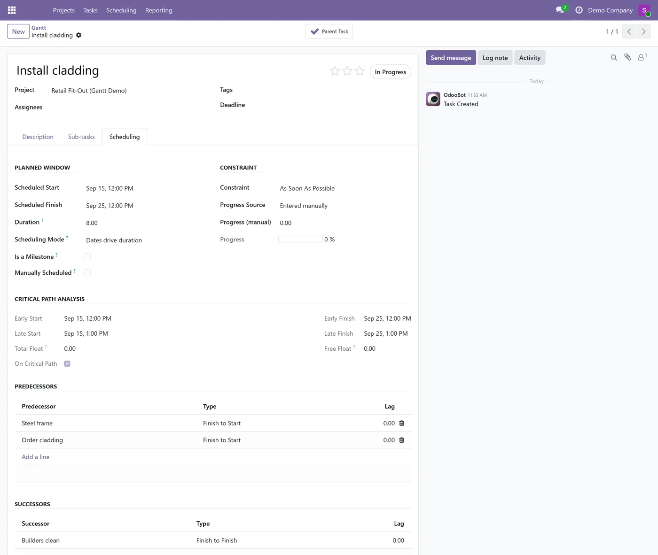
Task: Open the activities clock icon
Action: coord(579,10)
